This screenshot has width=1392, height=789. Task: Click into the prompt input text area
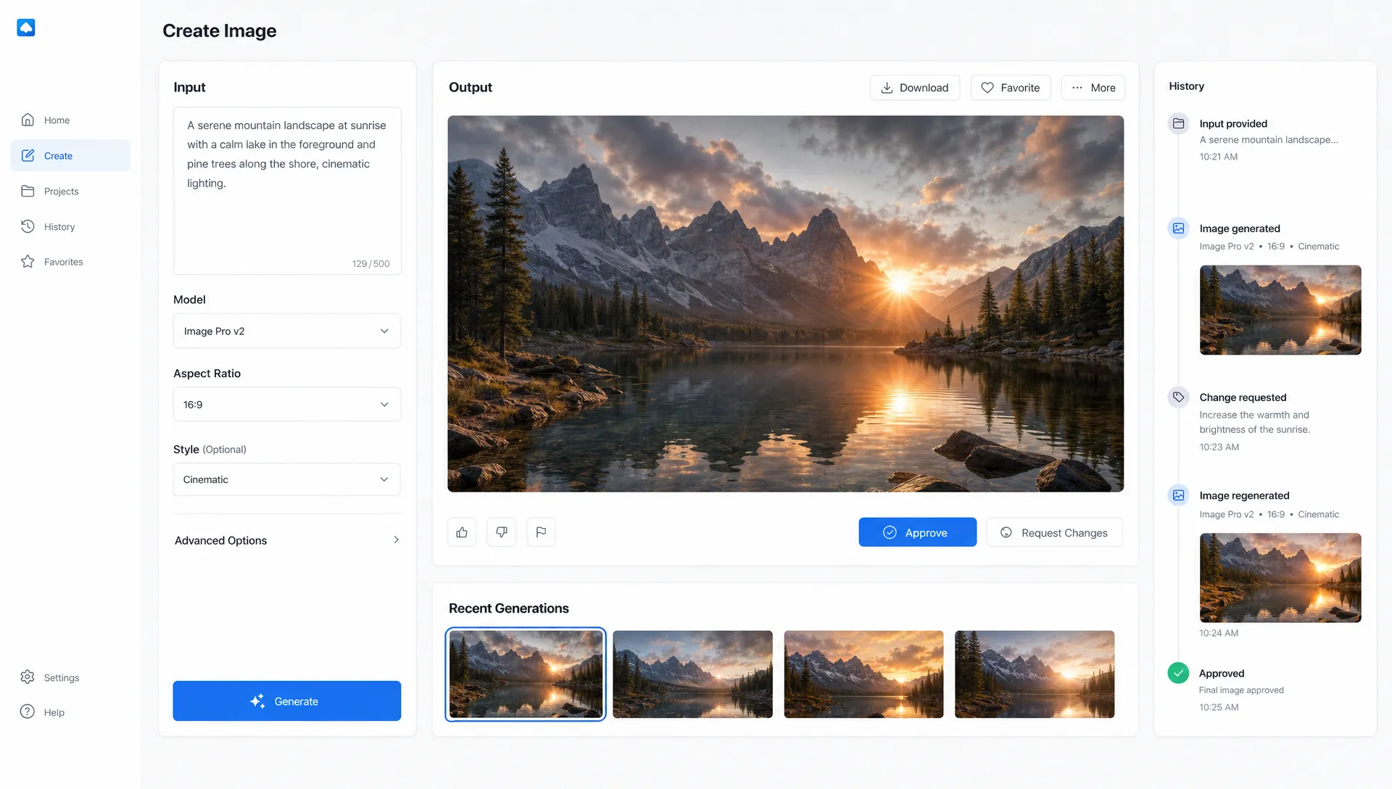(x=287, y=191)
